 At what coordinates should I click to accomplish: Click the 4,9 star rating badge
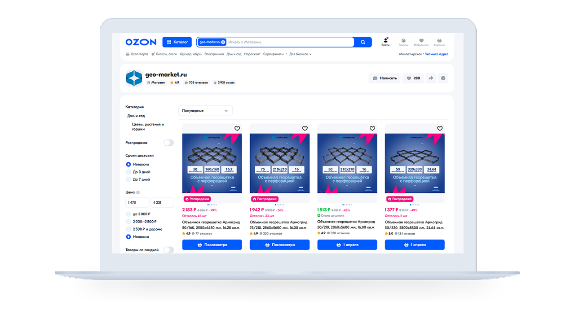pyautogui.click(x=175, y=83)
